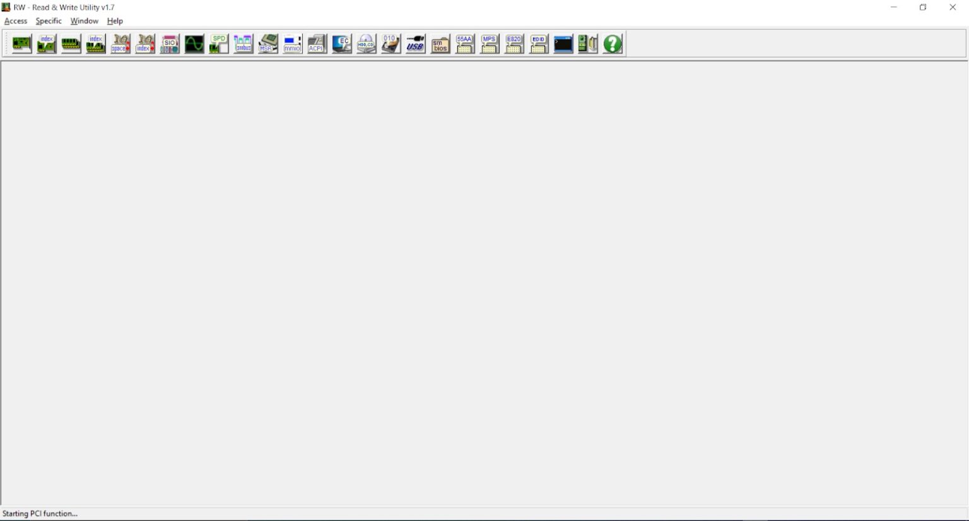Open the EC embedded controller icon
969x521 pixels.
coord(341,44)
